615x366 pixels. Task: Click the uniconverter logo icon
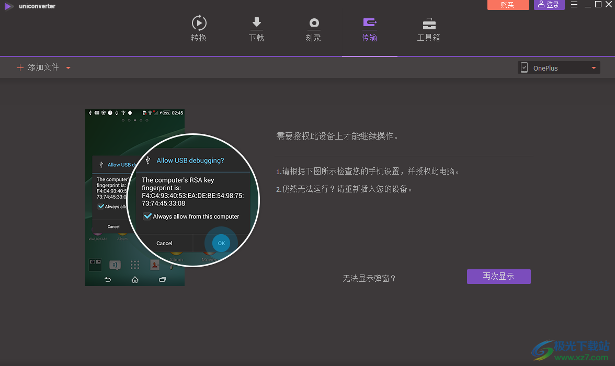click(x=8, y=6)
